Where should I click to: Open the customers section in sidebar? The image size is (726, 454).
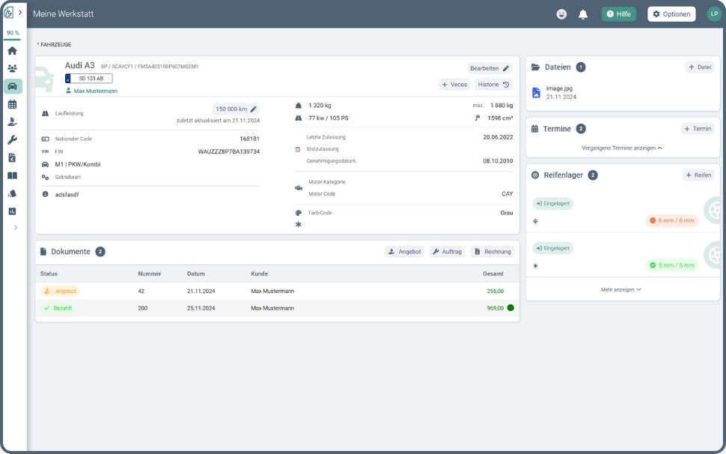12,69
